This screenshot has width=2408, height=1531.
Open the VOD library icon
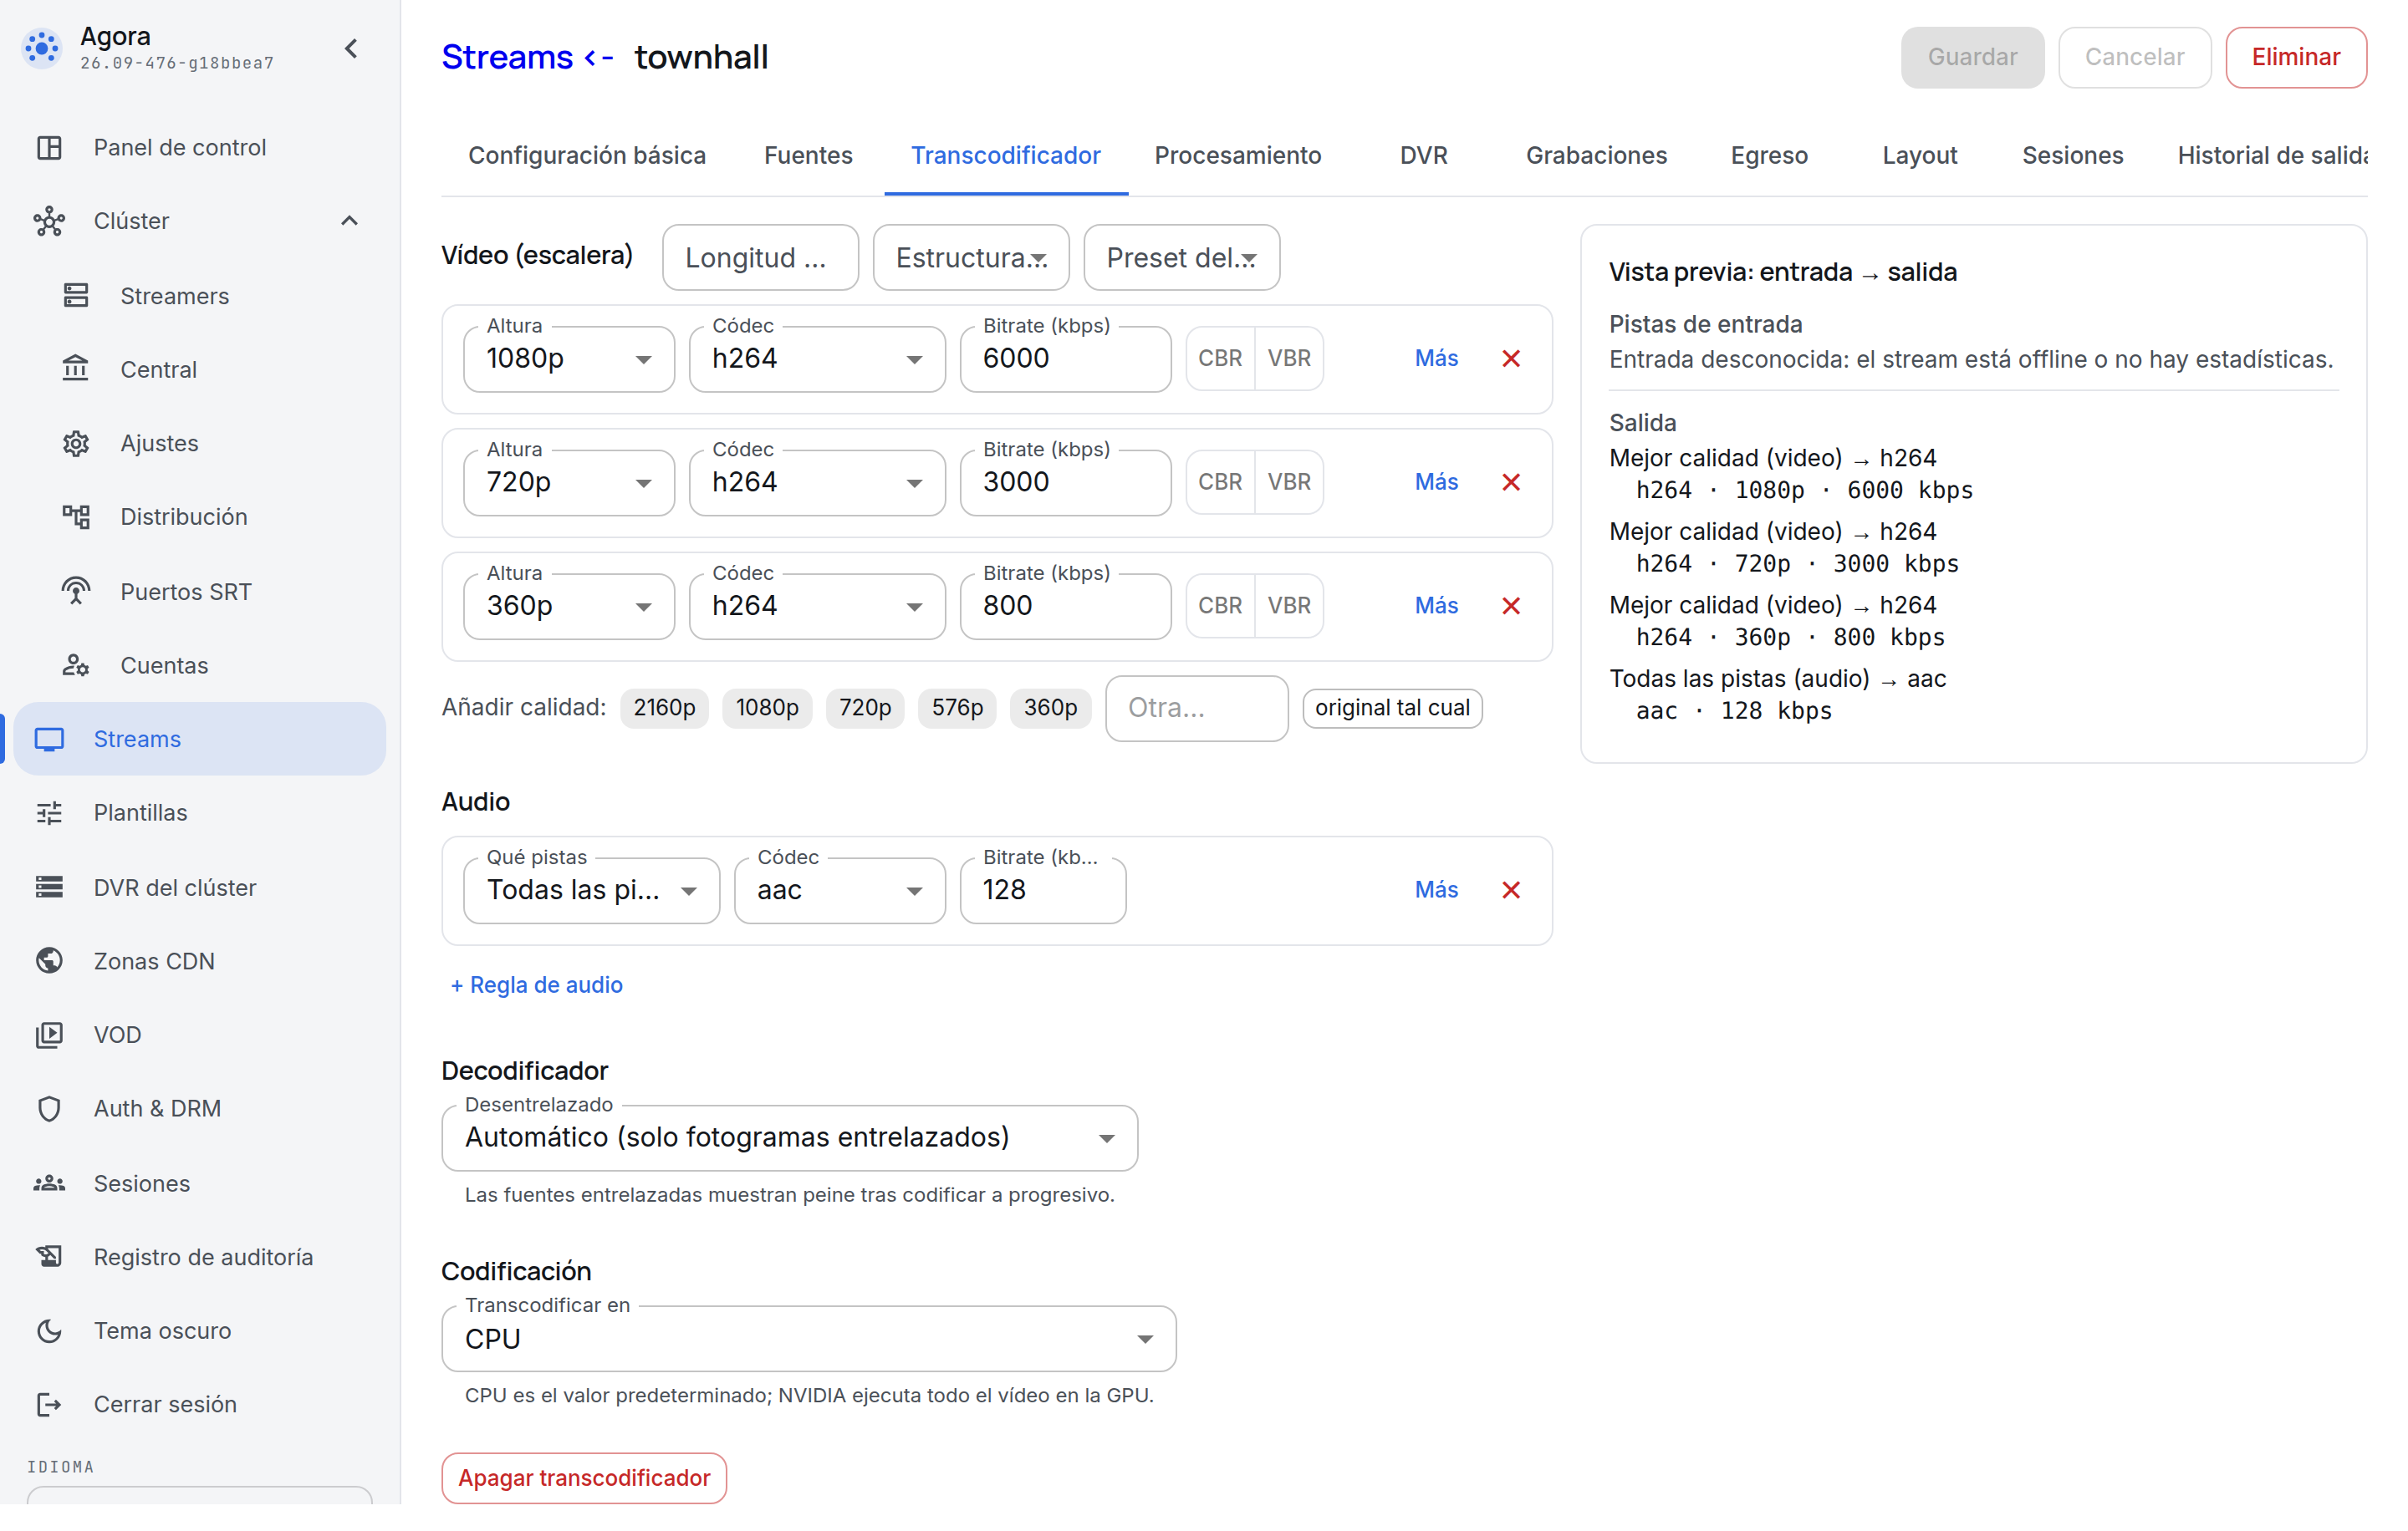49,1035
